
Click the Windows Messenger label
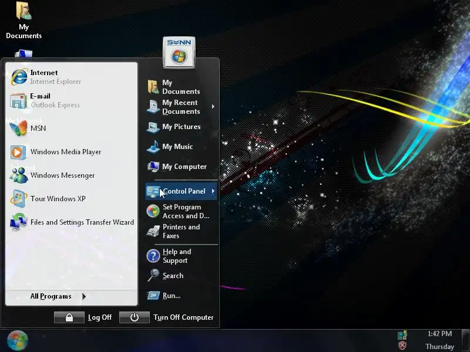[62, 175]
